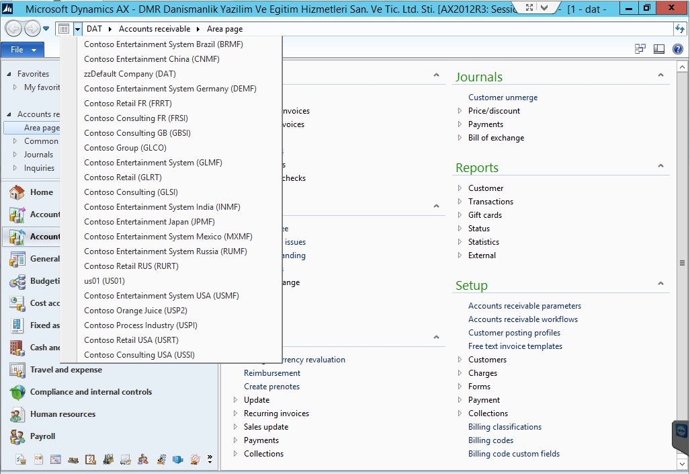Open the Windows arrangement icon

(640, 49)
